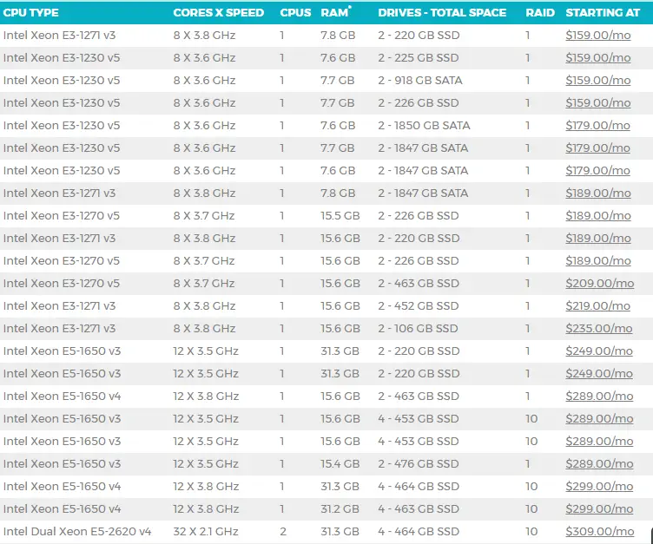Open $189.00/mo link for E3-1271 v3 1847 GB SATA row
Viewport: 653px width, 544px height.
[598, 193]
